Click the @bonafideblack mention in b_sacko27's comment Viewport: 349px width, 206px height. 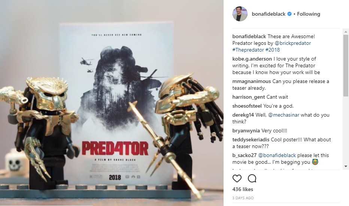[x=277, y=155]
